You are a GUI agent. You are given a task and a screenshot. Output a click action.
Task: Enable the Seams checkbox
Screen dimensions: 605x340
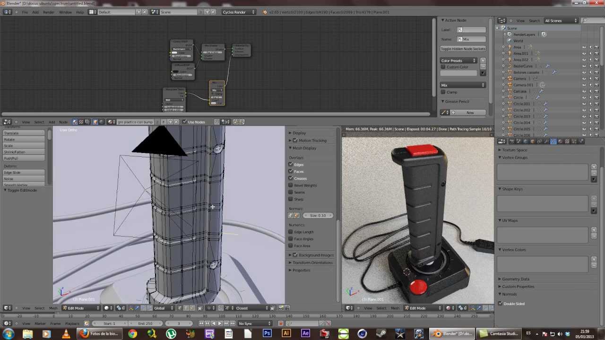pyautogui.click(x=291, y=192)
